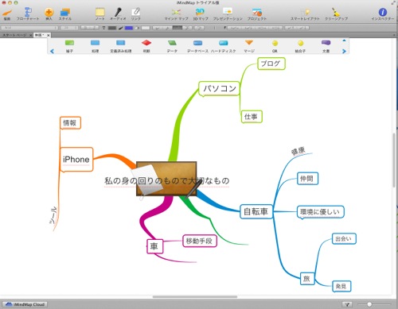Select the 健康 branch label
398x309 pixels.
(x=298, y=151)
